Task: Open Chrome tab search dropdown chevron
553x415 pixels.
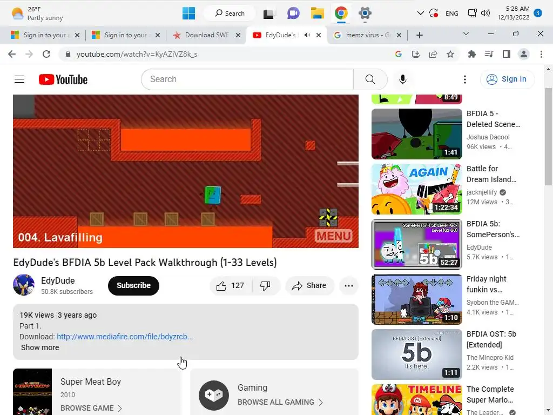Action: (466, 34)
